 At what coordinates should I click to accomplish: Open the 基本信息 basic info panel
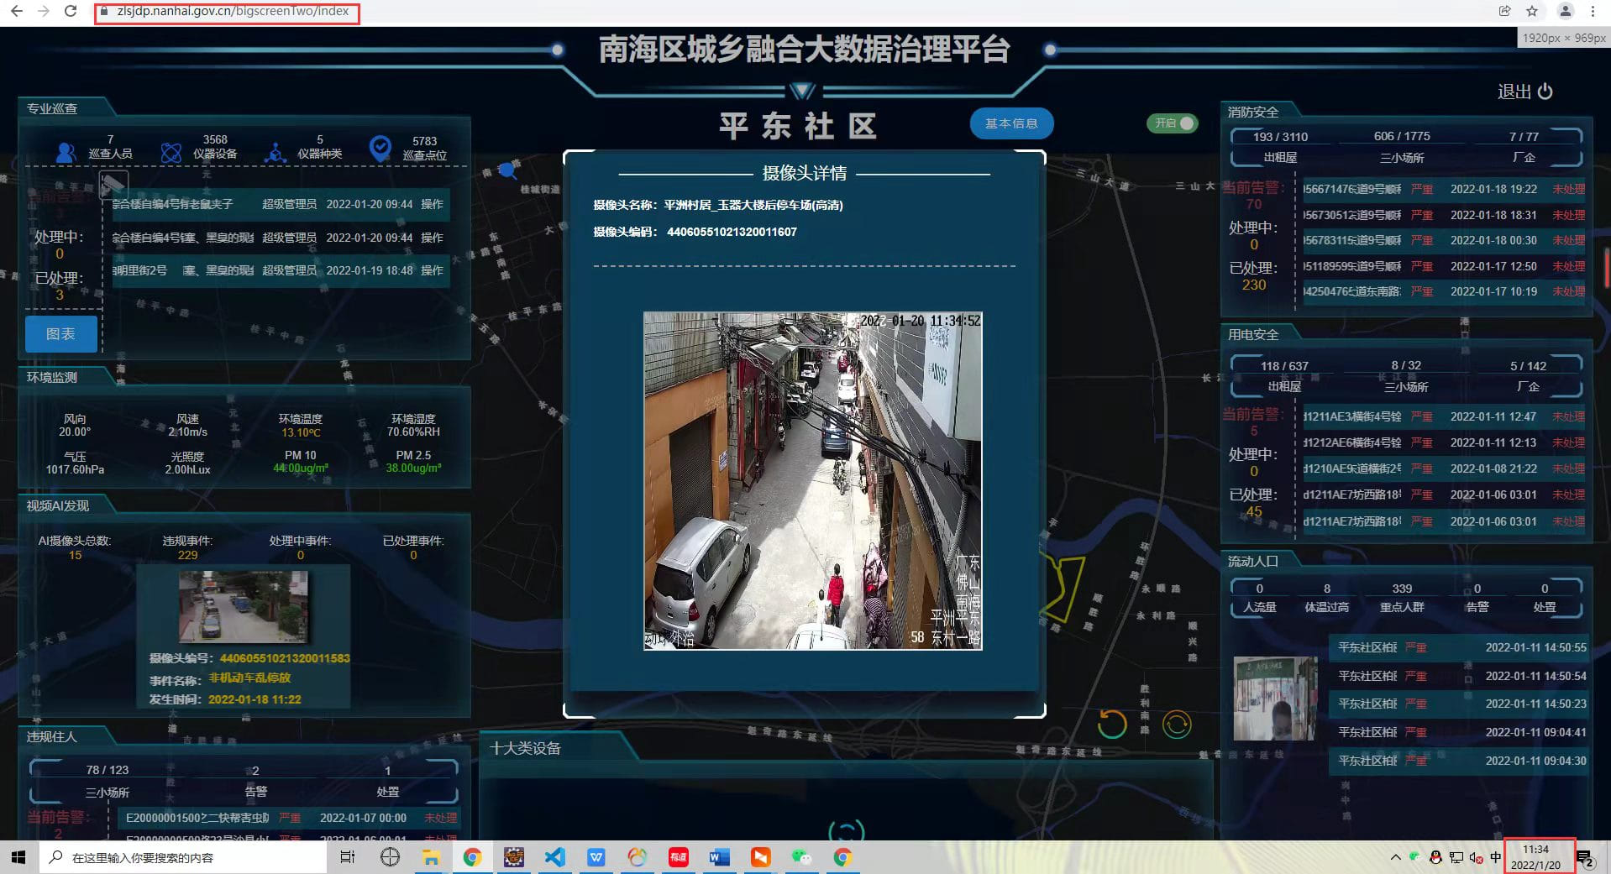pyautogui.click(x=1011, y=123)
